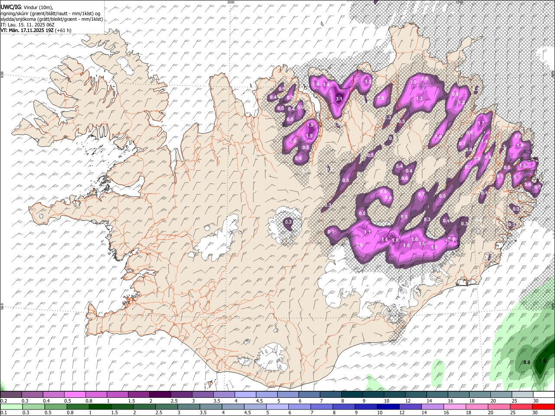
Task: Select the dark teal 8–9 swatch in upper legend
Action: point(351,395)
